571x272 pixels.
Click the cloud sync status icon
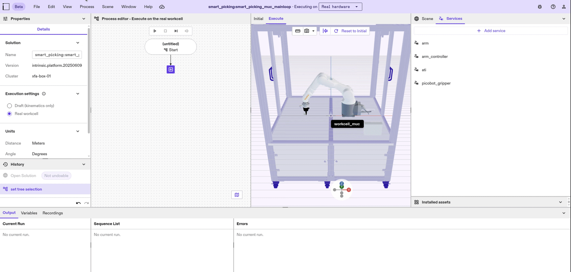coord(162,7)
